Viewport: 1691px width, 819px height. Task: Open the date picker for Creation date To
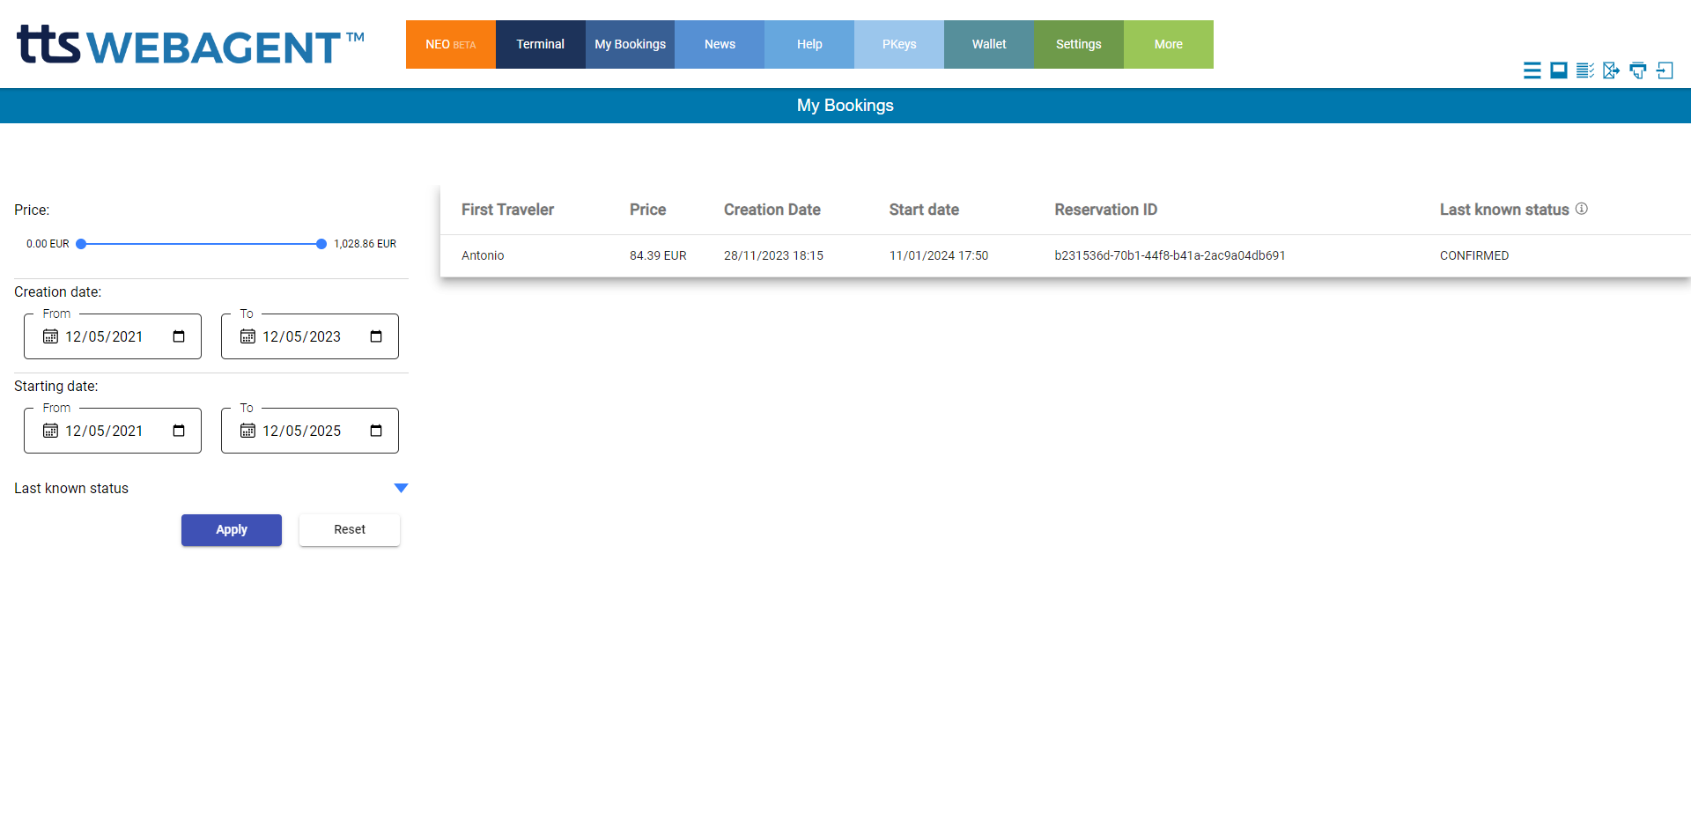point(375,336)
